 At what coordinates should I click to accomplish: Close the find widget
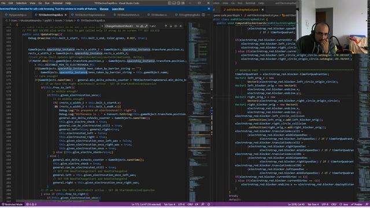pos(181,26)
